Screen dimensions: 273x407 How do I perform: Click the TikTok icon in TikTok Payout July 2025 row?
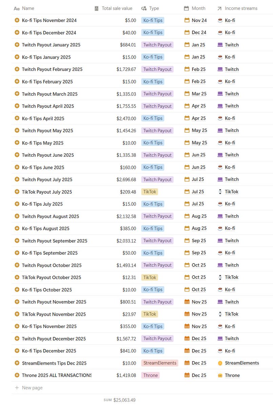(220, 191)
